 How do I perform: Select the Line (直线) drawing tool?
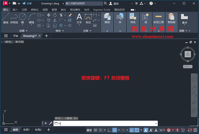pyautogui.click(x=6, y=18)
